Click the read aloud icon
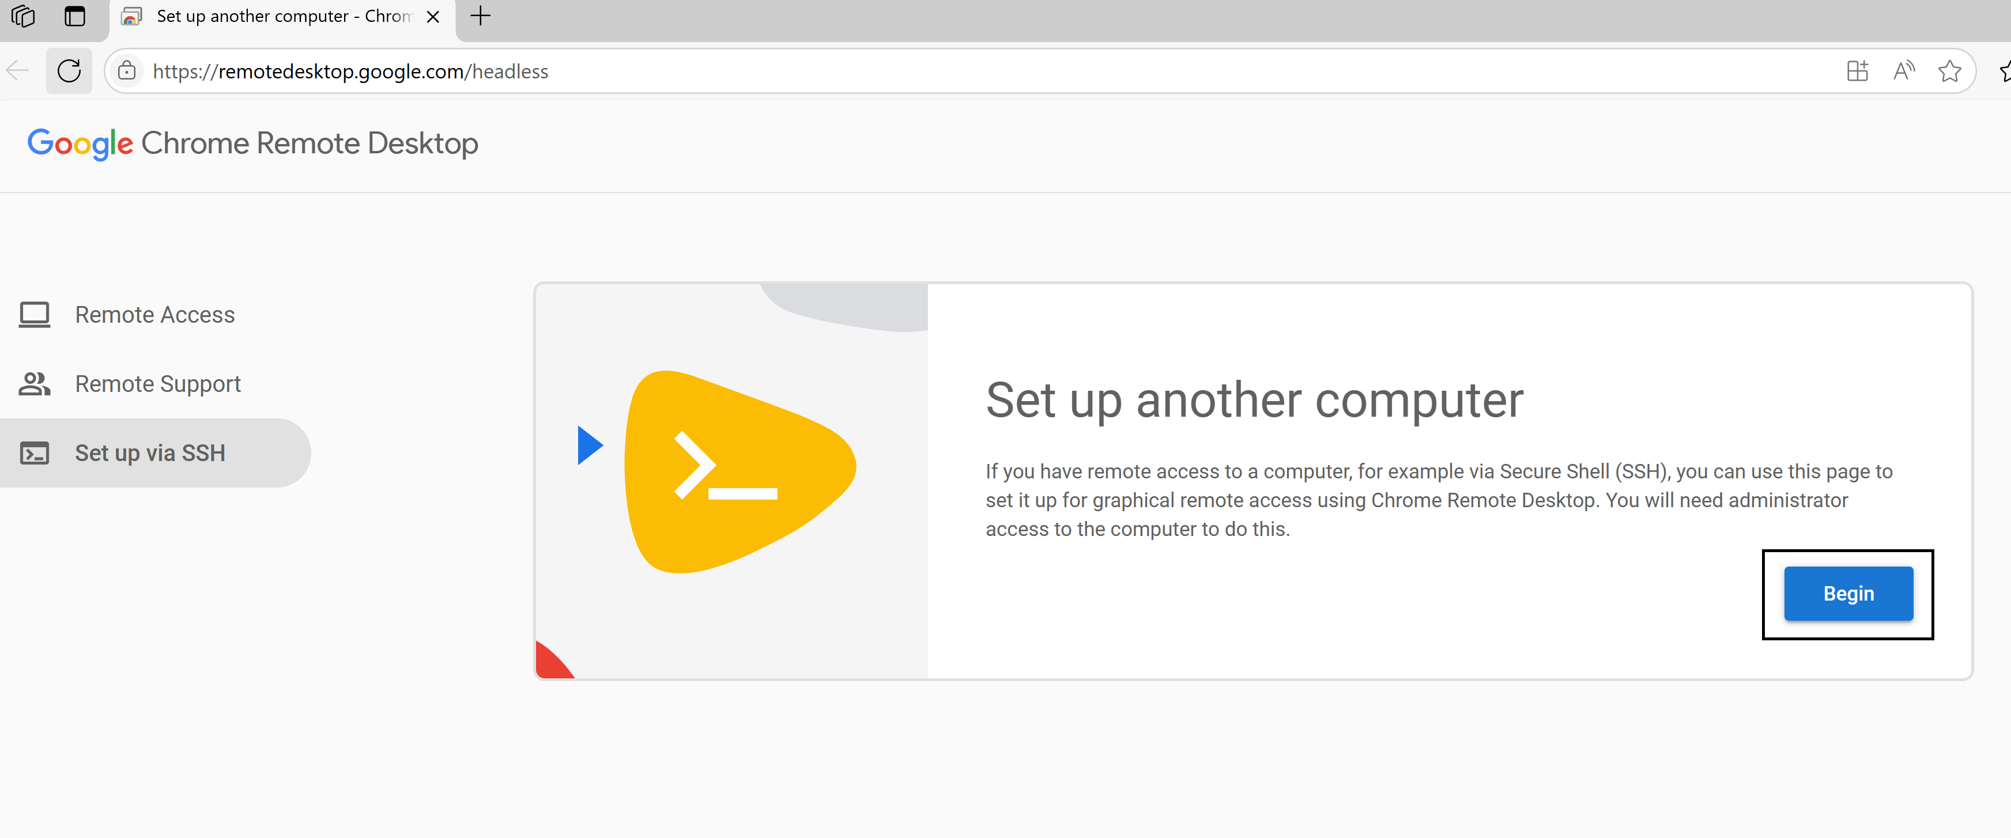 (1903, 71)
